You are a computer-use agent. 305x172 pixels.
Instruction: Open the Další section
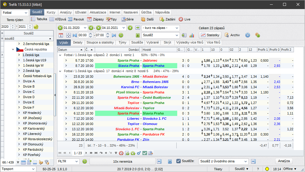[147, 19]
